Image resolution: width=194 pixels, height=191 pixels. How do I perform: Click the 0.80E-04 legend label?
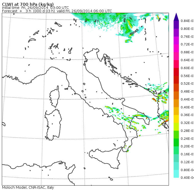pyautogui.click(x=187, y=170)
